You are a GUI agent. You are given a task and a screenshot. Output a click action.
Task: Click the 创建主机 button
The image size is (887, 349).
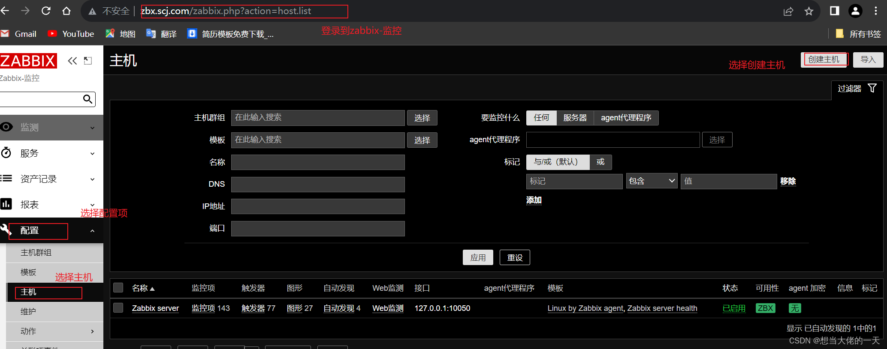(824, 60)
